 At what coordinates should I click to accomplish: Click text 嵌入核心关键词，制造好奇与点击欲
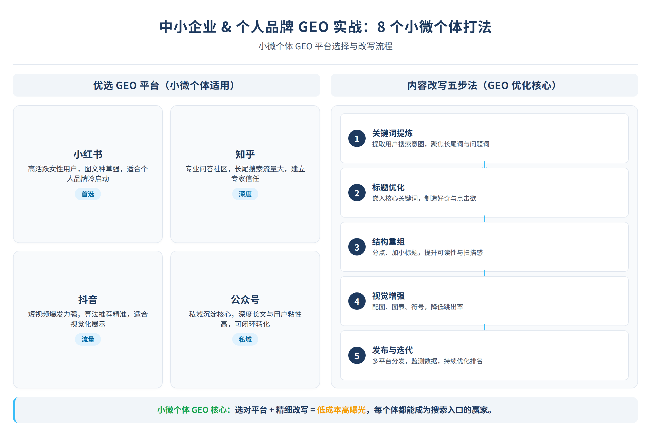[x=424, y=199]
